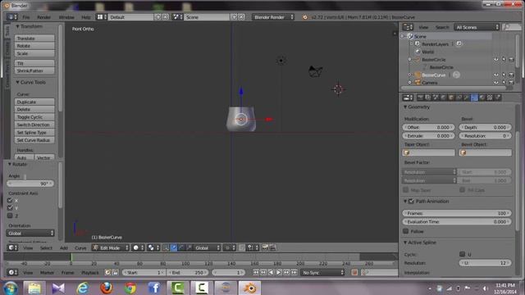525x295 pixels.
Task: Open the render engine dropdown
Action: click(x=273, y=16)
